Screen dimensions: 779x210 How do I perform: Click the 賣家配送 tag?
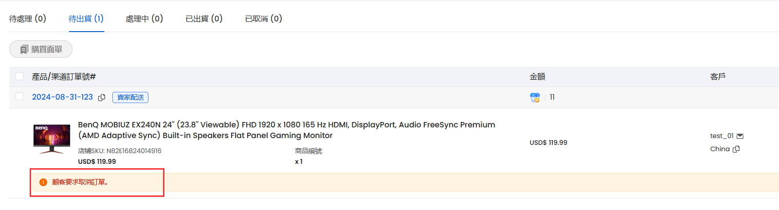pyautogui.click(x=130, y=97)
